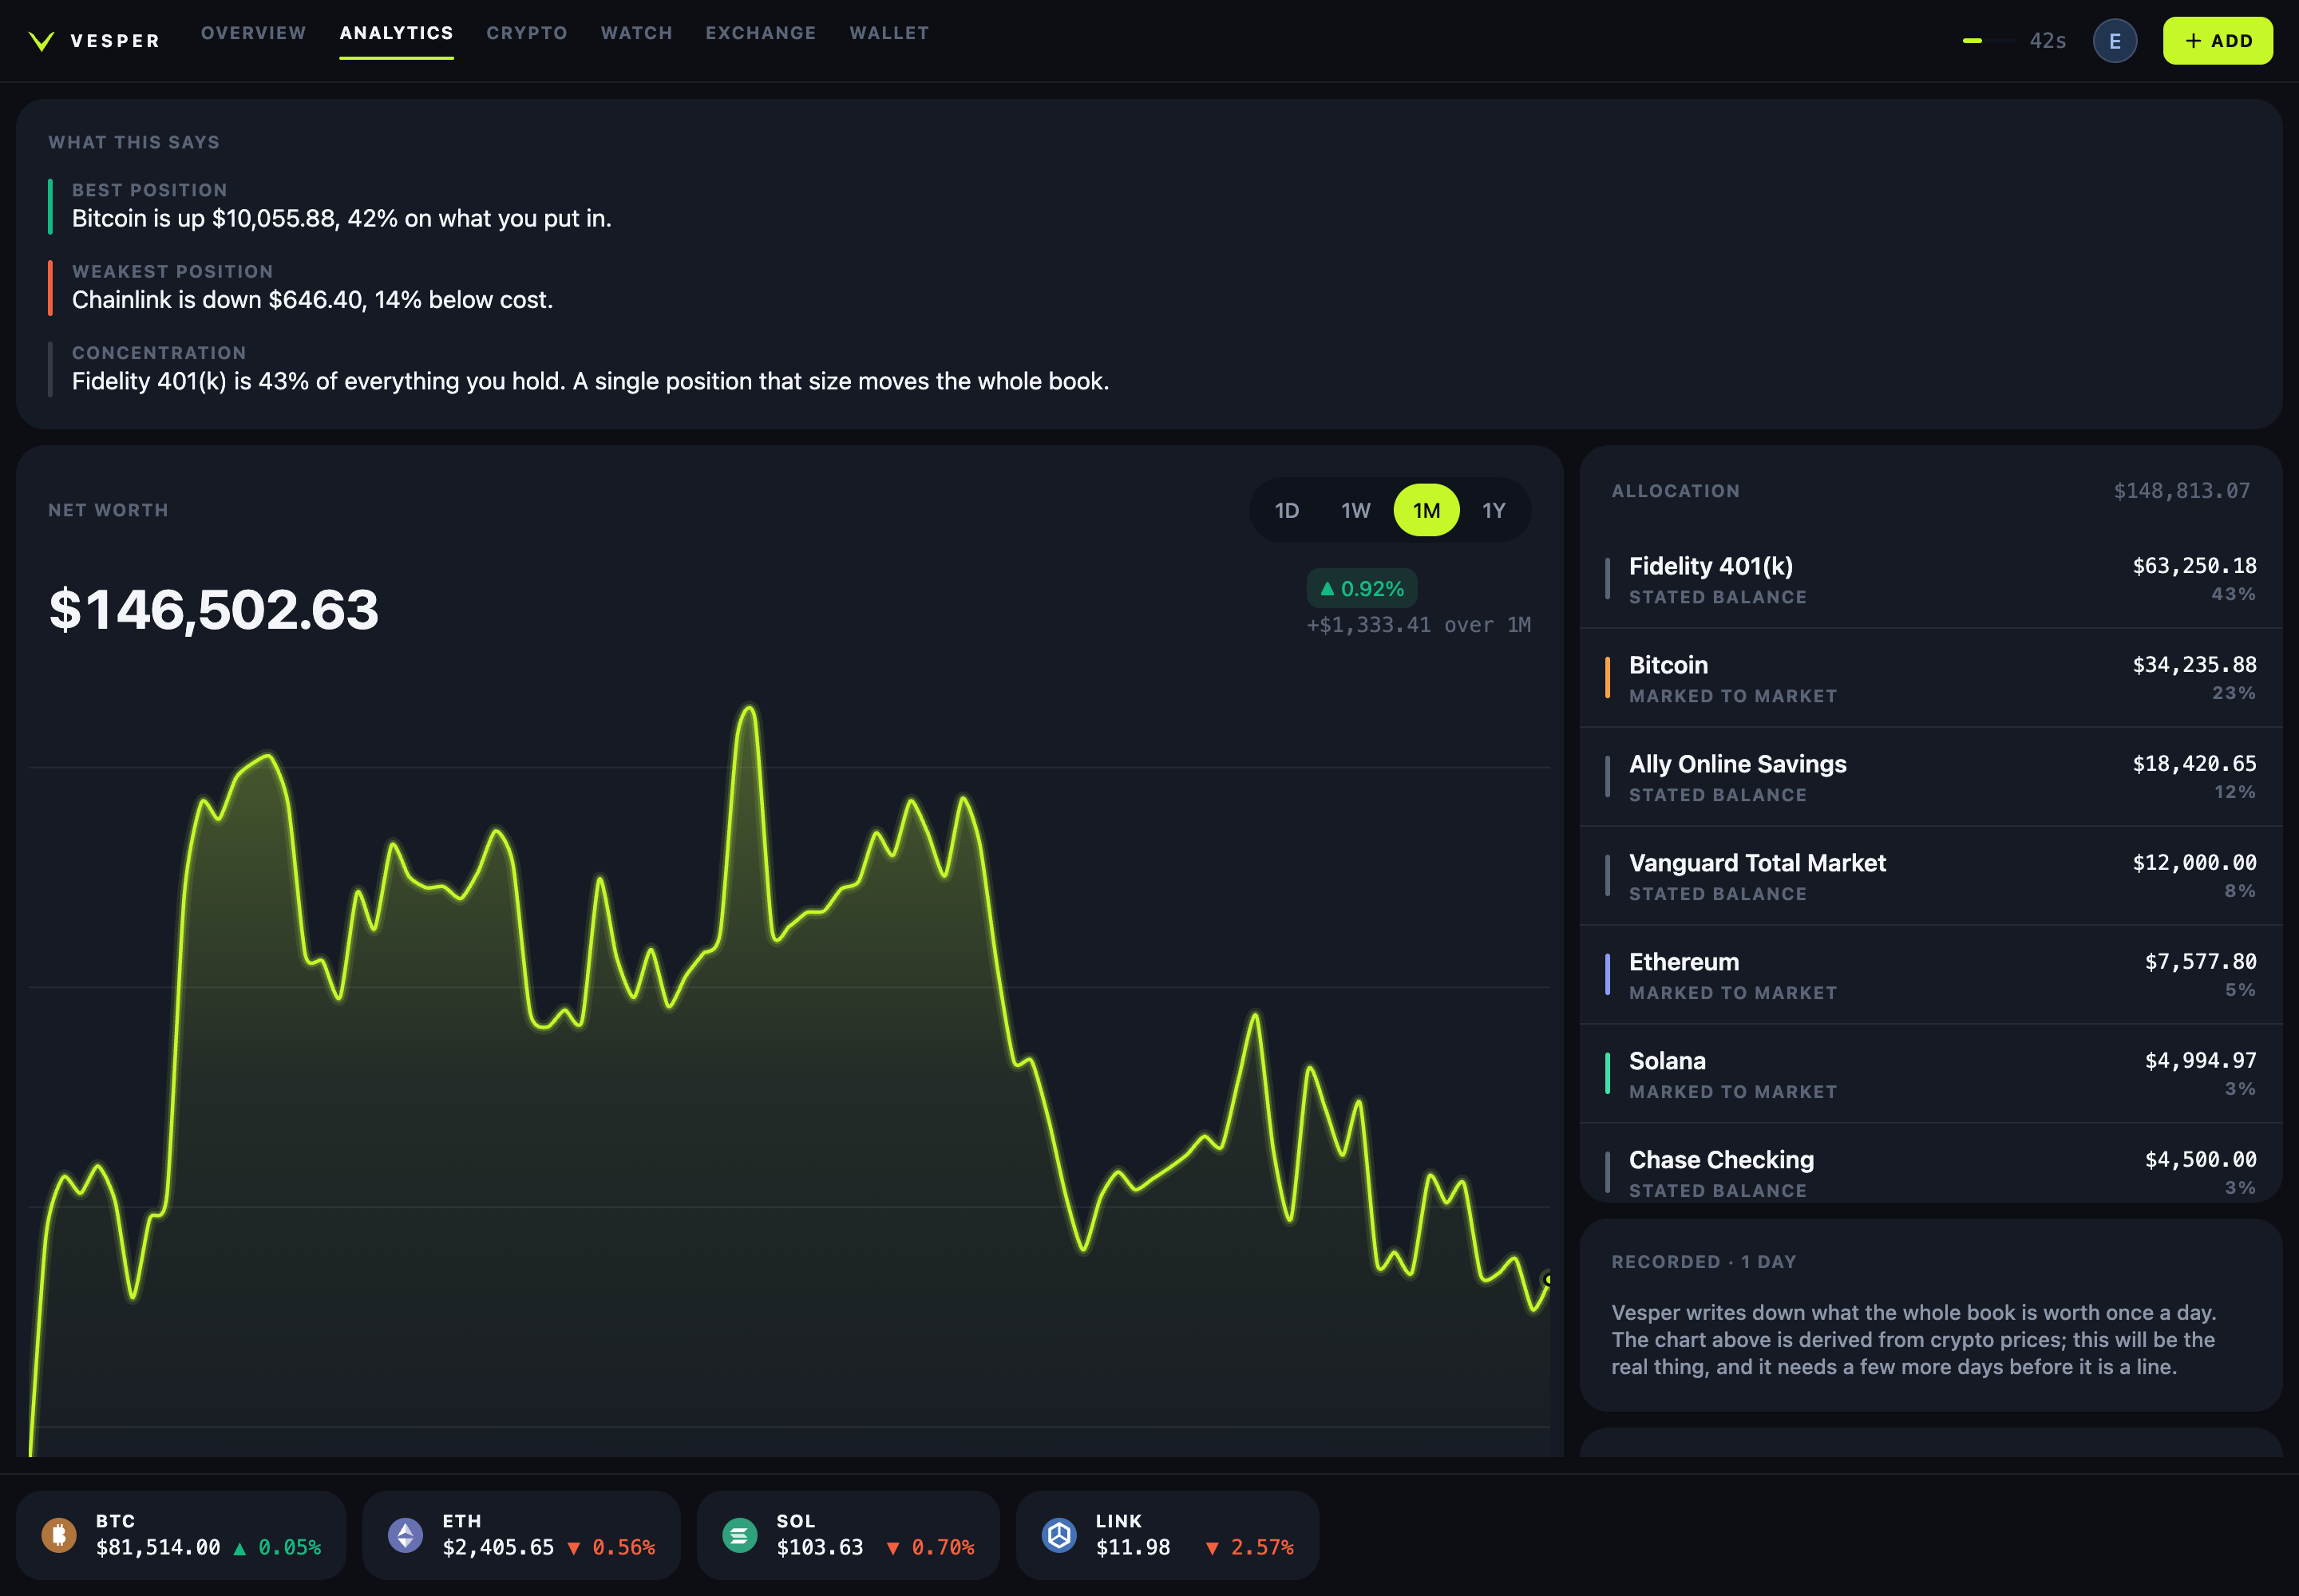Click the green 0.92% change badge

(x=1360, y=588)
